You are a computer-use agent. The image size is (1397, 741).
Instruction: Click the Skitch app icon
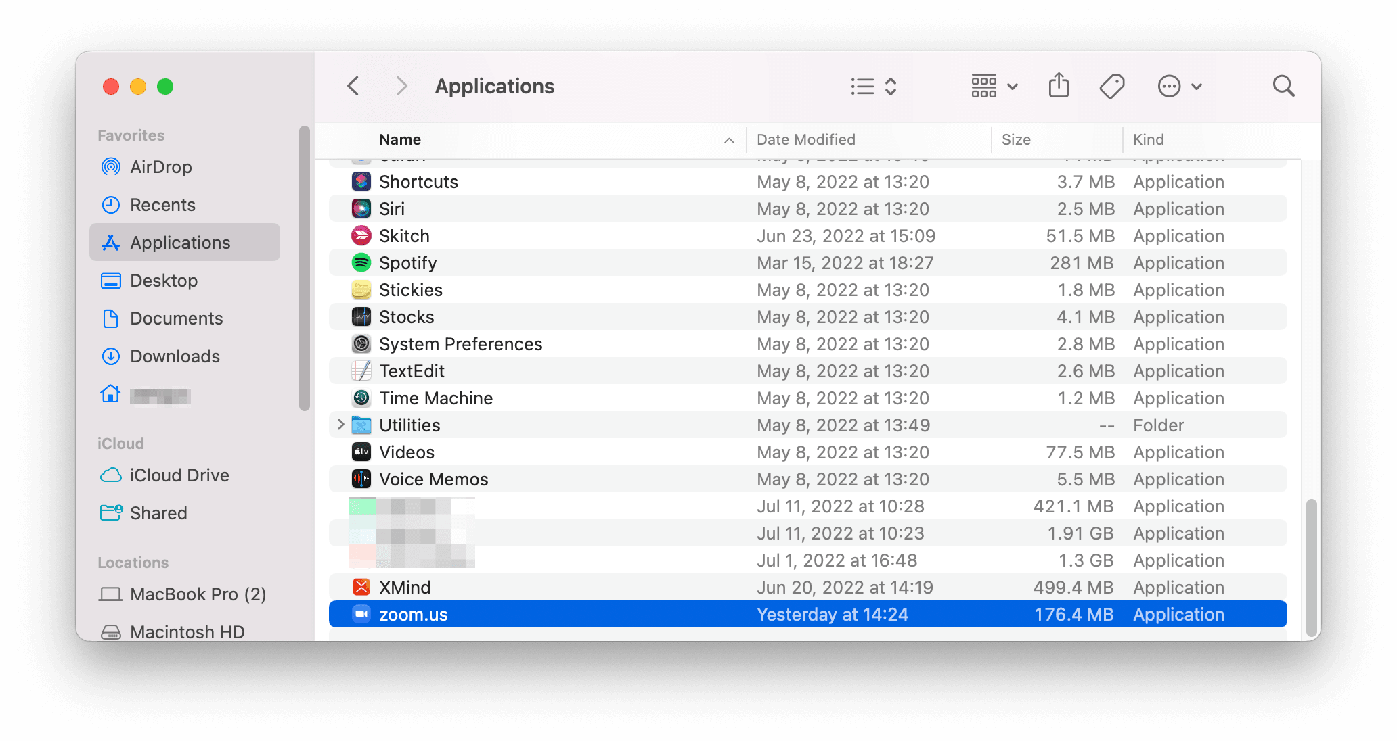click(361, 235)
